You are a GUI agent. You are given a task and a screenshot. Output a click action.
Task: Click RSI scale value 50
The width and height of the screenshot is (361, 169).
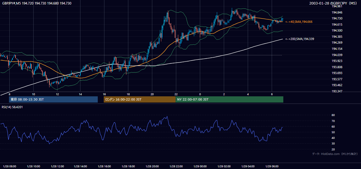coord(333,132)
